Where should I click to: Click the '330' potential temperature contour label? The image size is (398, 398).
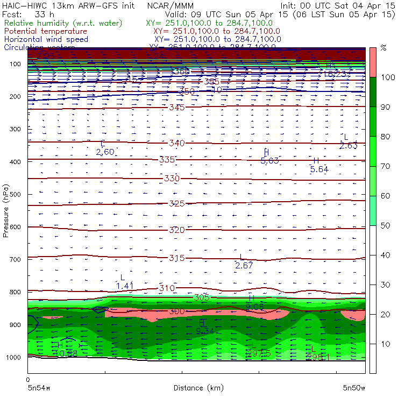coord(172,179)
